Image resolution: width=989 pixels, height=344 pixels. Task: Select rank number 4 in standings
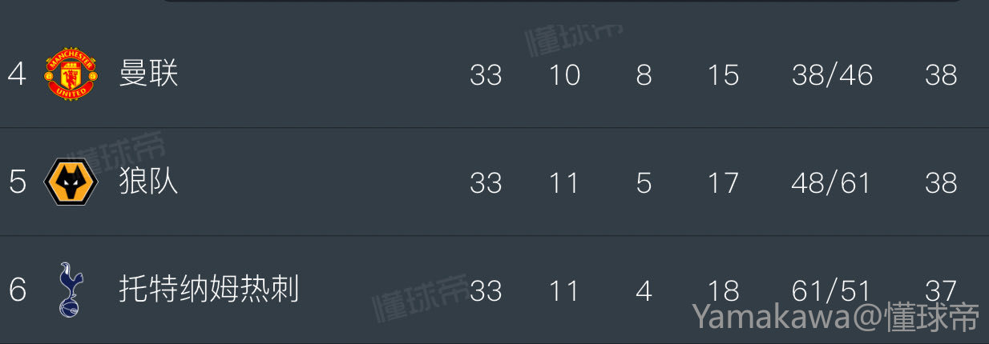click(17, 74)
